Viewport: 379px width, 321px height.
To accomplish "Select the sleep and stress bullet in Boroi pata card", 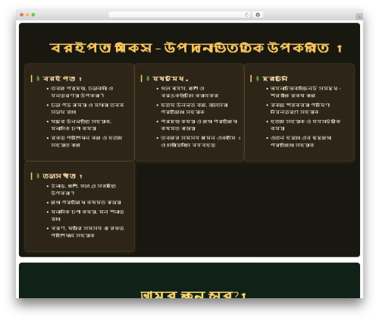I will coord(81,125).
